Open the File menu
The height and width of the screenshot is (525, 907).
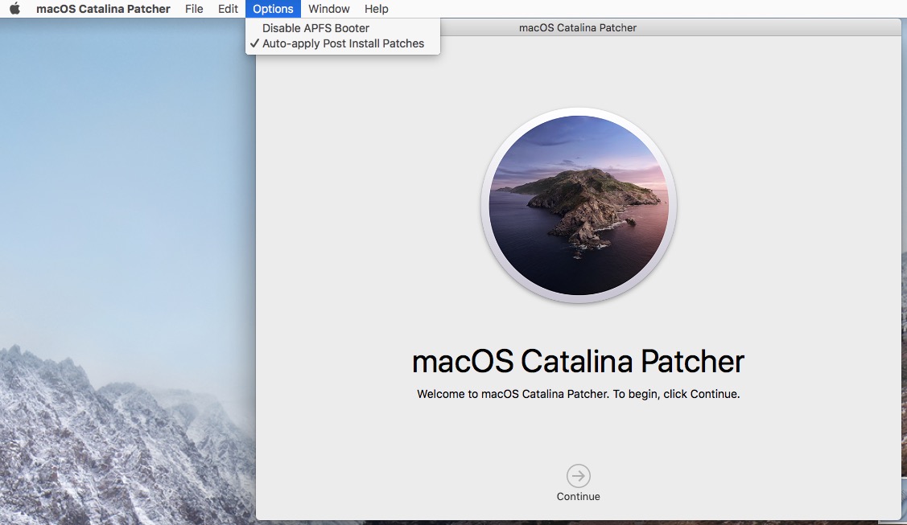(194, 9)
